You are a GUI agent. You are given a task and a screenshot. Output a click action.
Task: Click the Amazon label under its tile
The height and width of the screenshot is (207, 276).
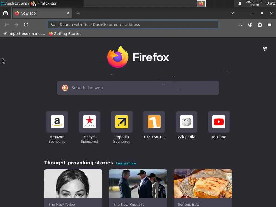coord(57,137)
